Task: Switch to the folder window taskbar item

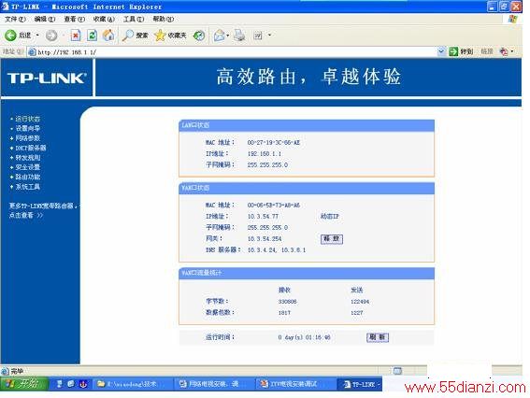Action: pos(133,384)
